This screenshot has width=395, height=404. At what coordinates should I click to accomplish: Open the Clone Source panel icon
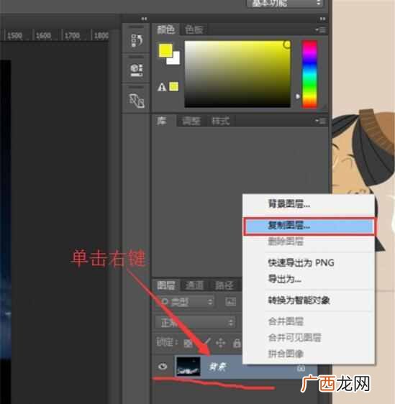(137, 101)
